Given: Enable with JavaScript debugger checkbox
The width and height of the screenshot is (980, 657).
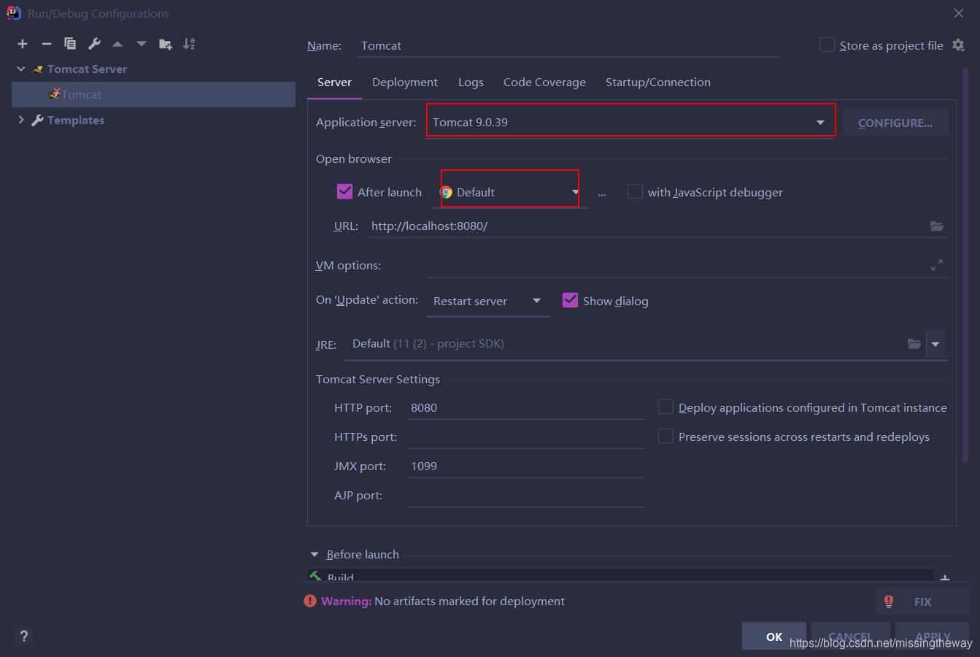Looking at the screenshot, I should (635, 191).
